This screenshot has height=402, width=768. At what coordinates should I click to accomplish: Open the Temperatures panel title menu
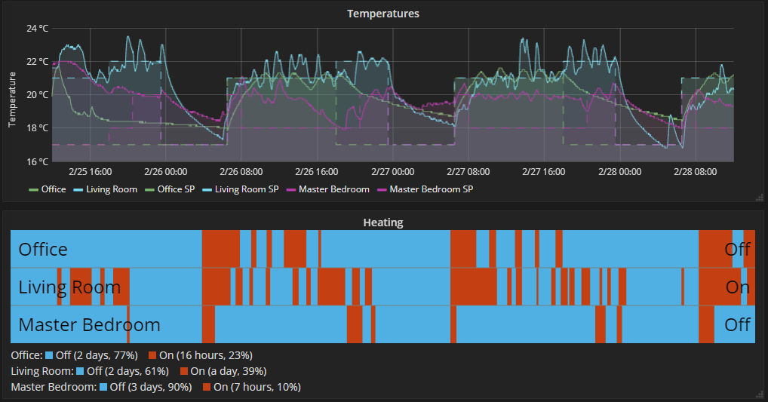[x=383, y=14]
